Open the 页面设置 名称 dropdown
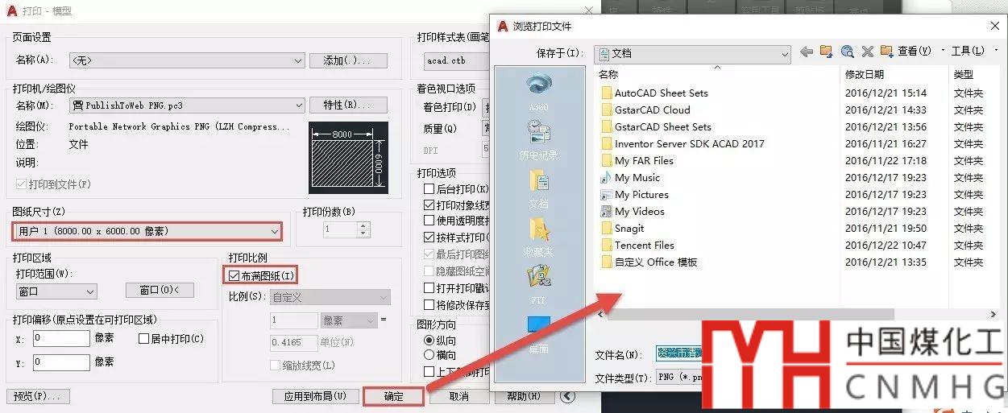This screenshot has width=1008, height=413. tap(186, 60)
